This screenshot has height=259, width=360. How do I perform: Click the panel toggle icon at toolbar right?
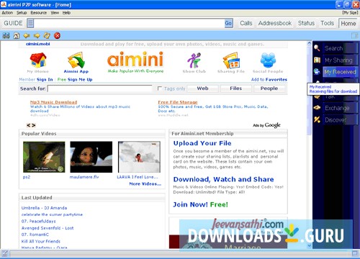tap(354, 36)
